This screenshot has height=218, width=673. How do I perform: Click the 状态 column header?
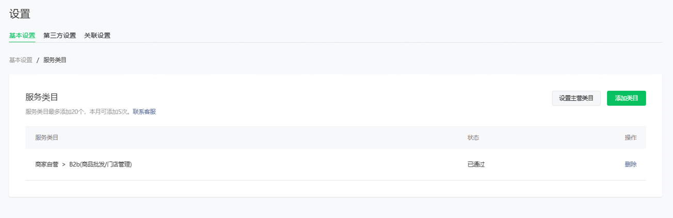(x=473, y=138)
